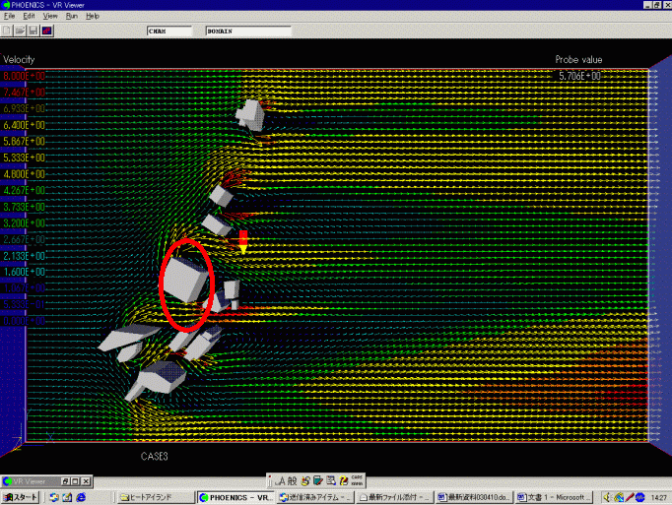
Task: Open the Edit menu
Action: [29, 17]
